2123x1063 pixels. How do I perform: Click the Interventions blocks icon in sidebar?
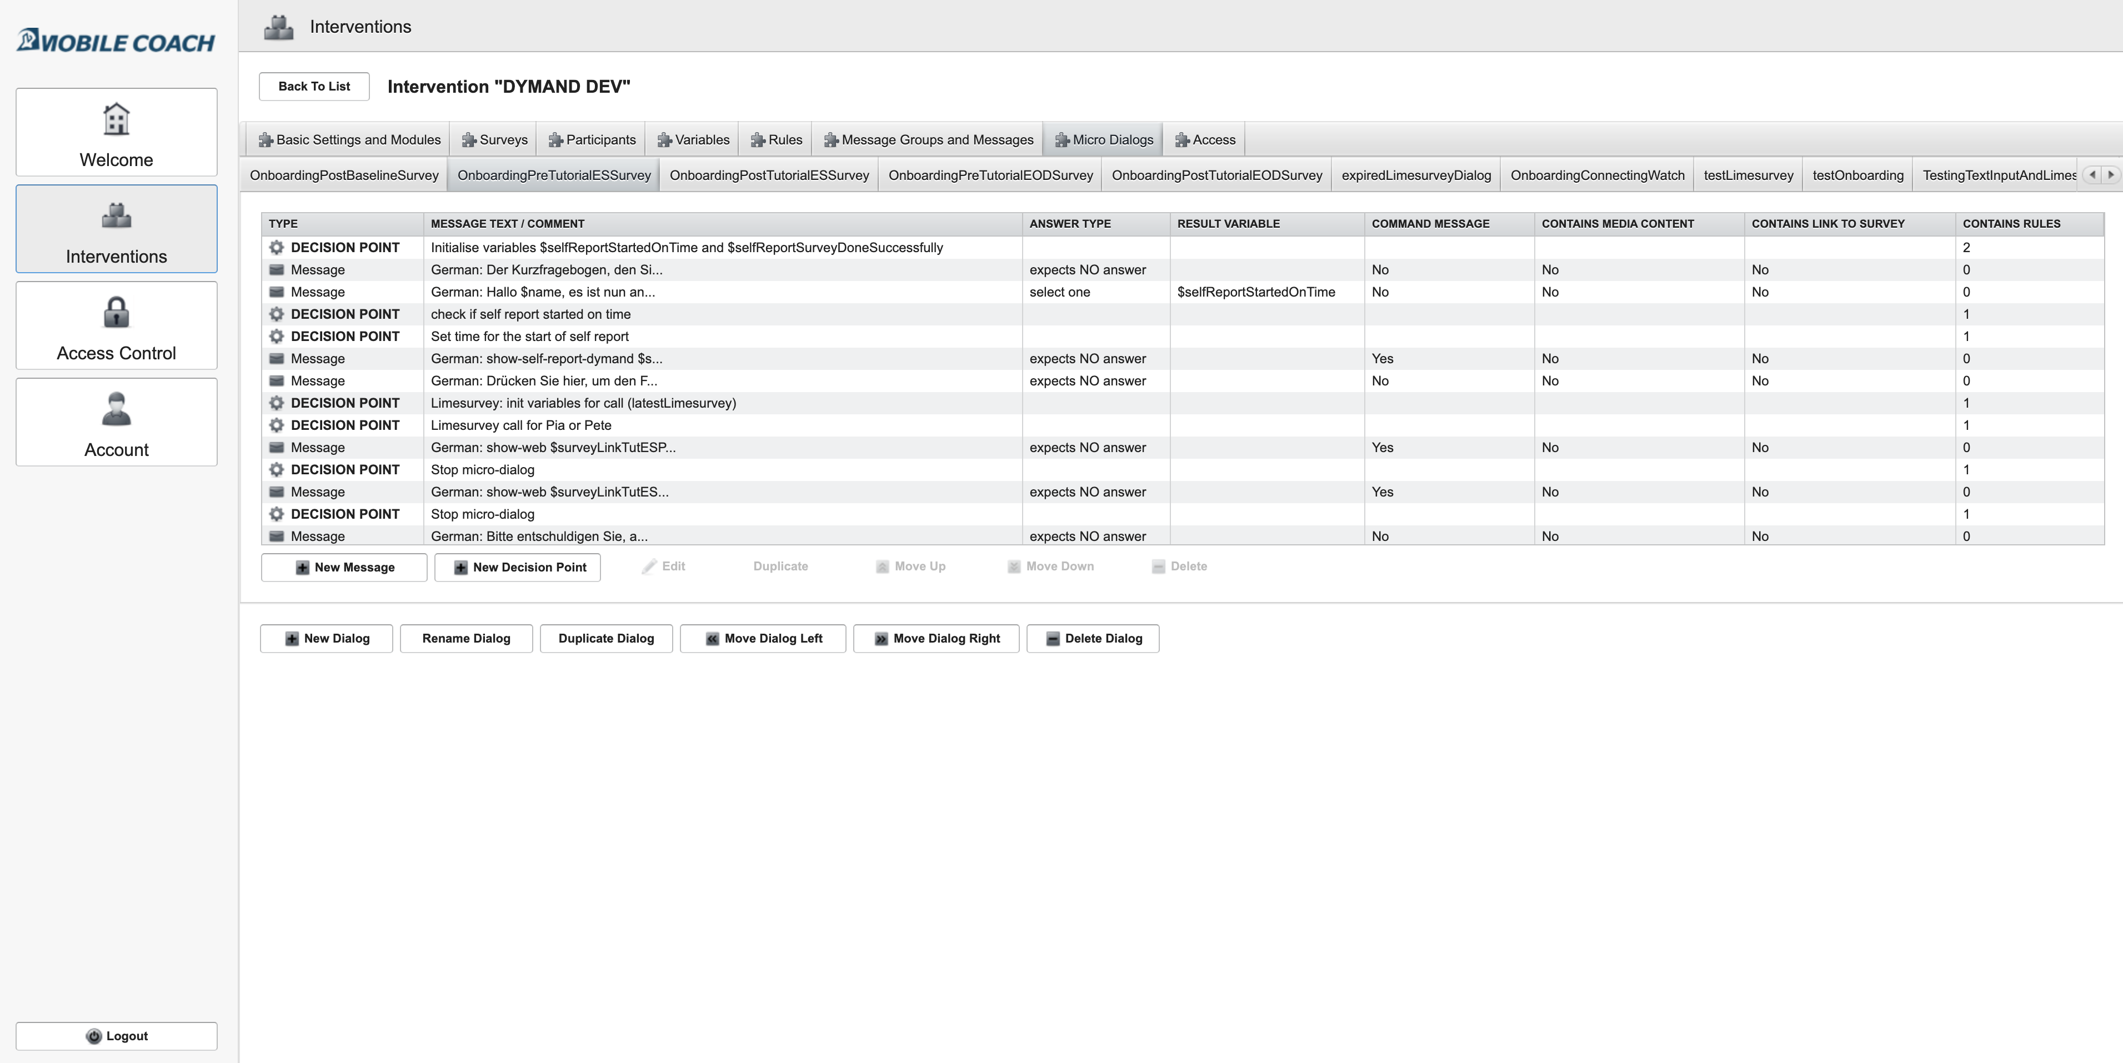tap(116, 216)
